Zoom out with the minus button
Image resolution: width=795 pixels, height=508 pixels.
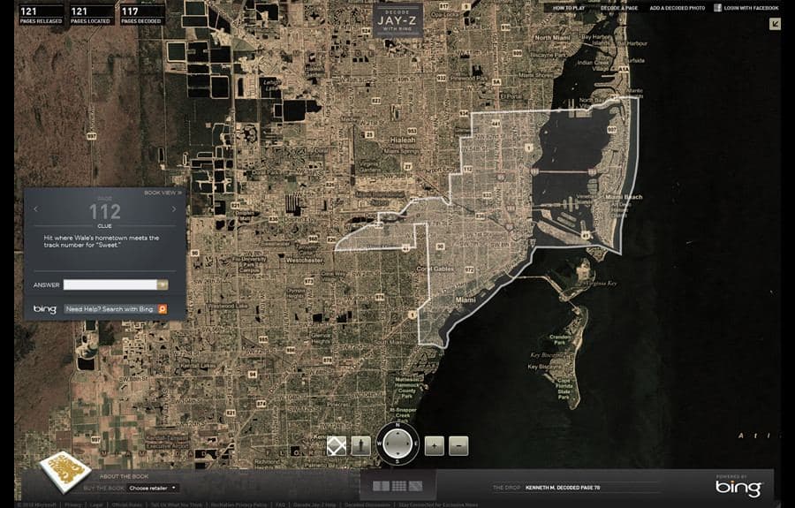pyautogui.click(x=458, y=446)
